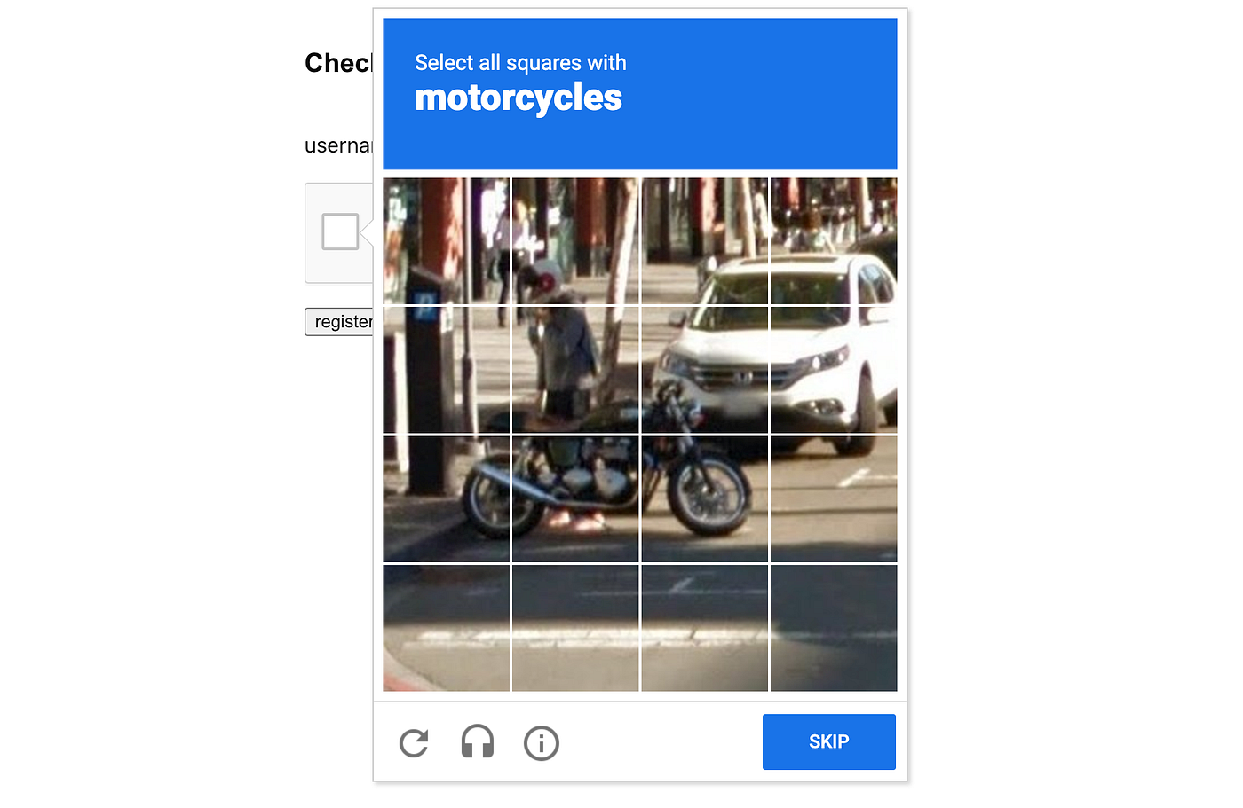Open the help info icon
The height and width of the screenshot is (808, 1243).
[542, 743]
